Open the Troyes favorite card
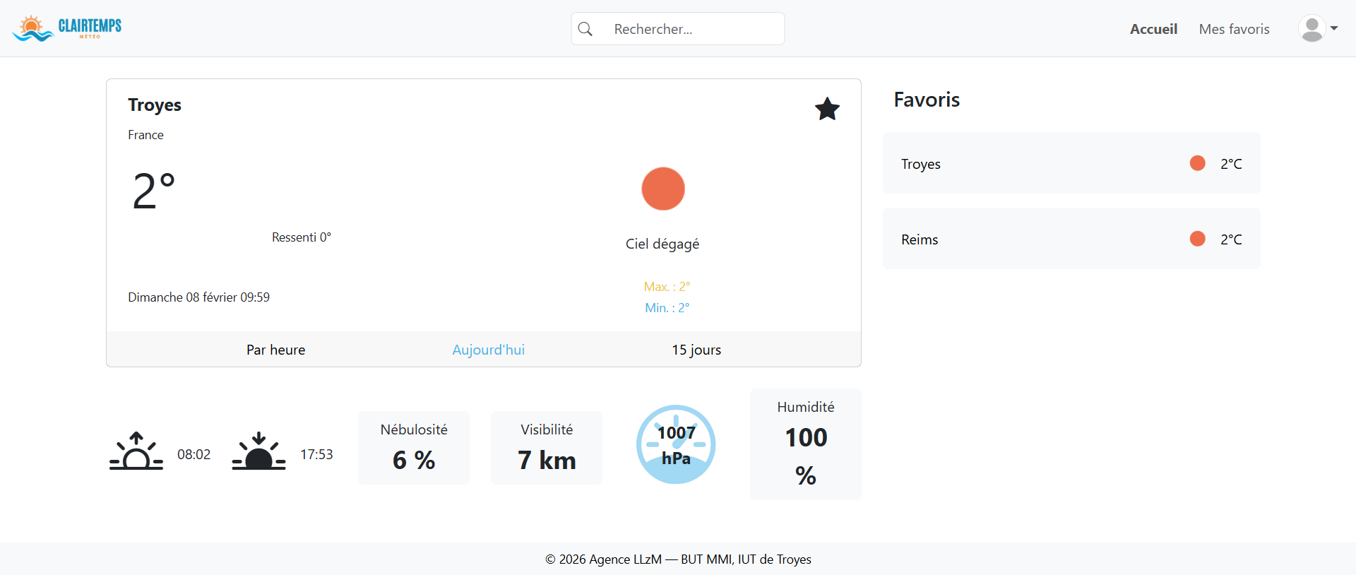 pyautogui.click(x=1071, y=163)
